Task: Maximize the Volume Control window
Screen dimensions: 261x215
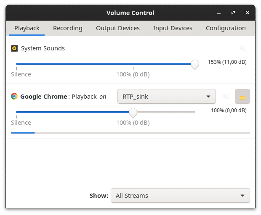Action: point(233,13)
